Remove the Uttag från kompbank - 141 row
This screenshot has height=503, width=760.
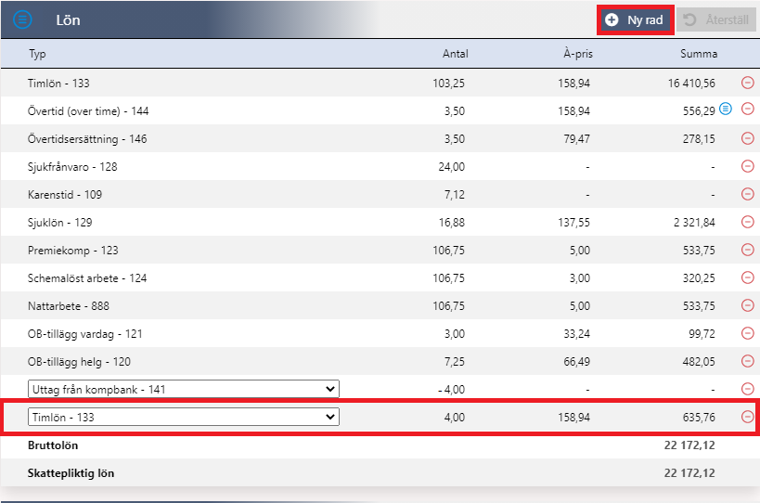tap(748, 389)
